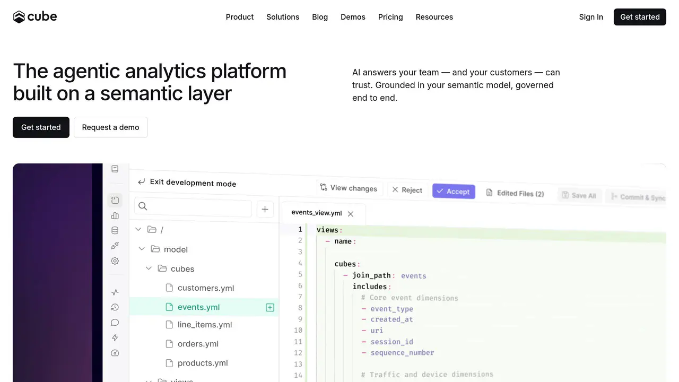Click the Sign In link
Screen dimensions: 679x382
pyautogui.click(x=591, y=17)
